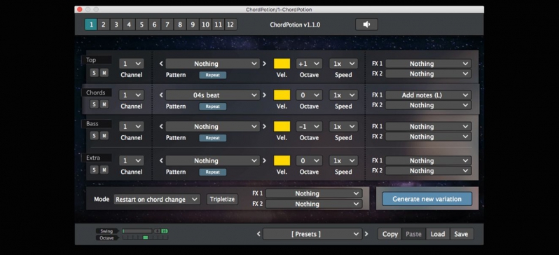
Task: Go to next pattern in Extra row
Action: point(264,160)
